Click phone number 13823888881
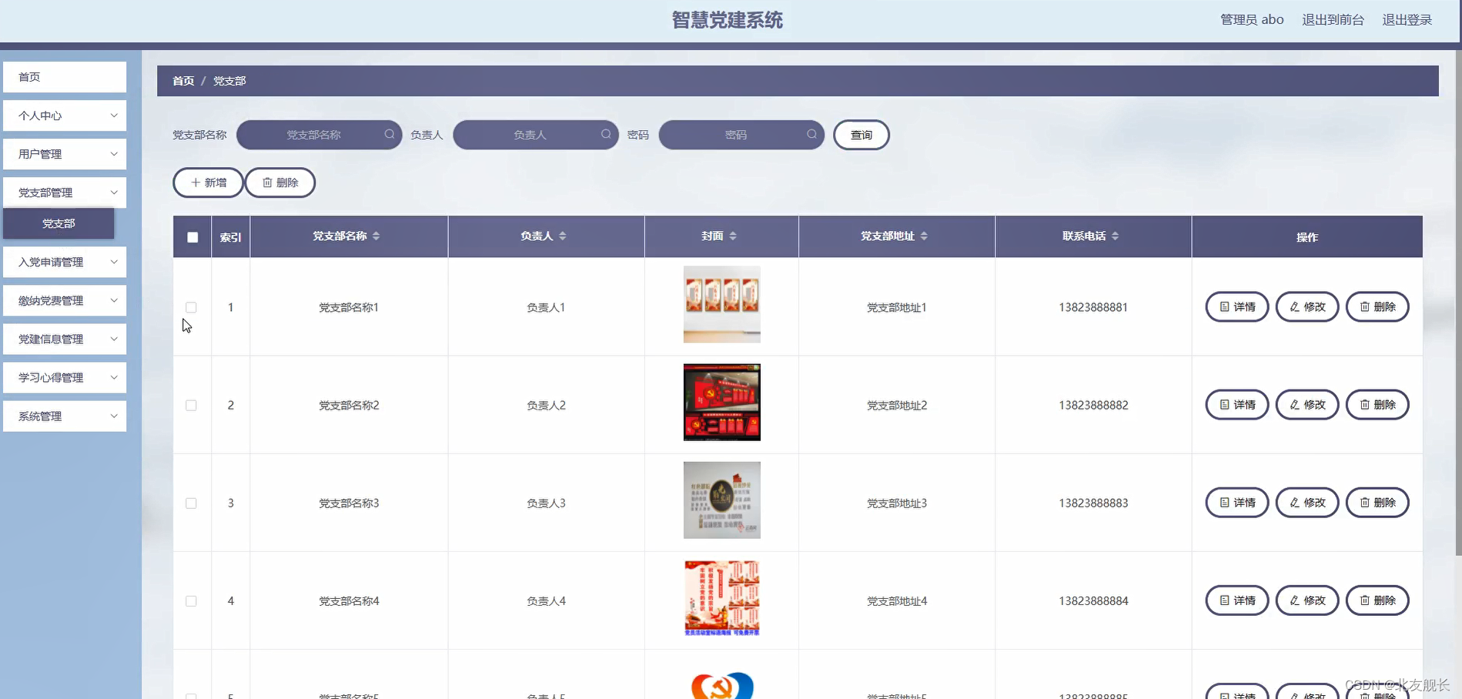 1093,307
